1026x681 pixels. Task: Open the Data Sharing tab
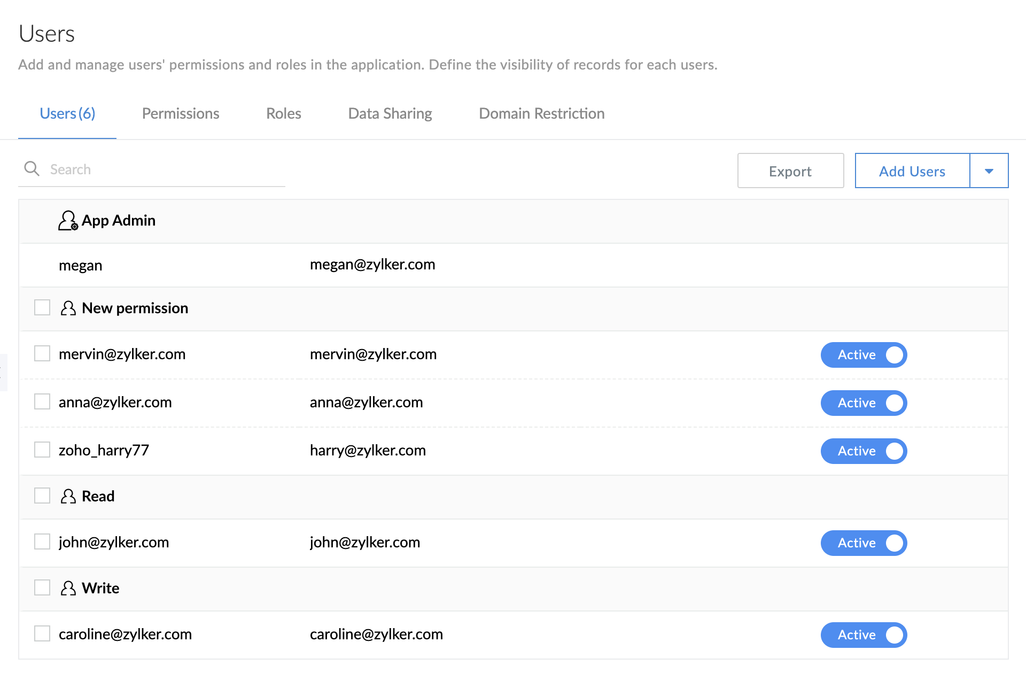tap(390, 113)
